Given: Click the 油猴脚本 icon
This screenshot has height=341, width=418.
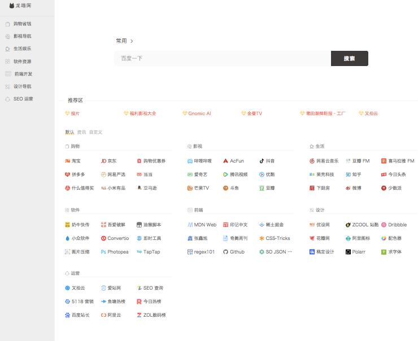Looking at the screenshot, I should 139,225.
